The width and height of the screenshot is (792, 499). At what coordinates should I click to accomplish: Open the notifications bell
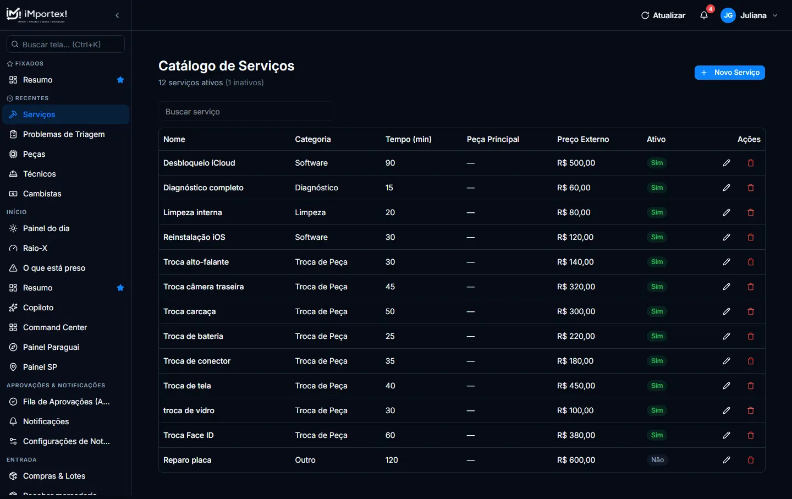pos(704,15)
